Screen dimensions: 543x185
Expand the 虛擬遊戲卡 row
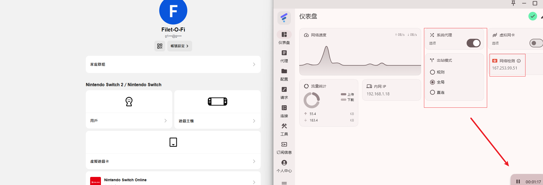(173, 161)
